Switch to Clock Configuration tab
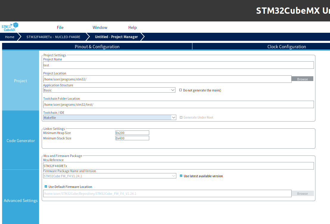This screenshot has height=224, width=330. (x=287, y=46)
